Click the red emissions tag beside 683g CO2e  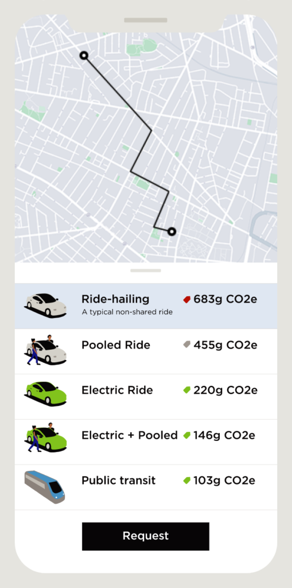(186, 299)
